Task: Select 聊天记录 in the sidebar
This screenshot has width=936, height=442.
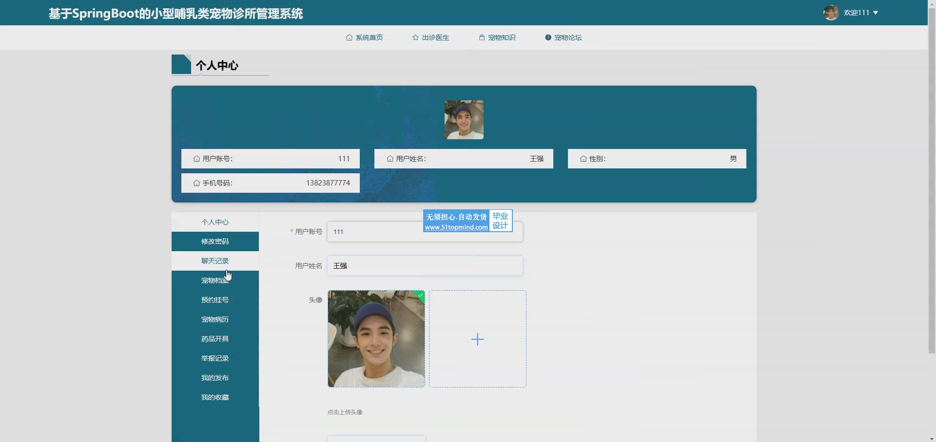Action: 215,261
